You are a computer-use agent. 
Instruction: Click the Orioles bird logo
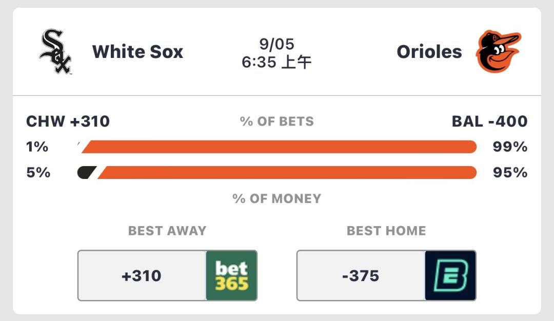pyautogui.click(x=498, y=52)
